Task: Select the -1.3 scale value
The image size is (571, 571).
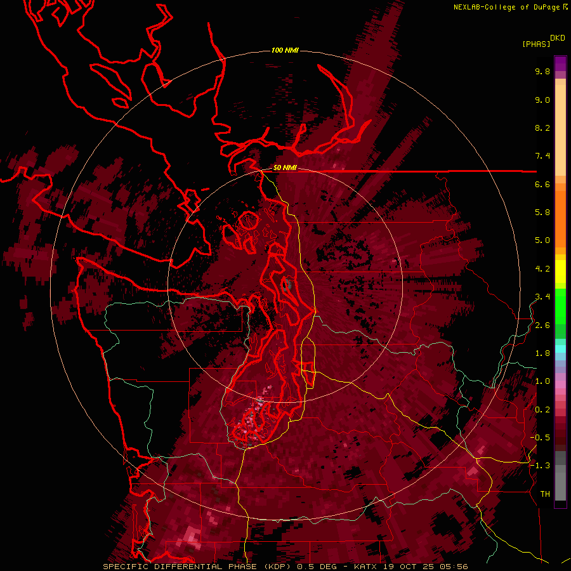Action: 540,466
